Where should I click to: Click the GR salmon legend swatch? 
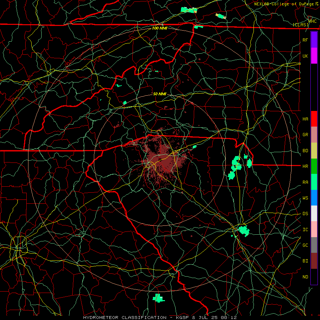pyautogui.click(x=314, y=135)
